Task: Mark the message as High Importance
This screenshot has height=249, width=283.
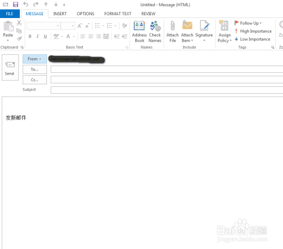Action: click(253, 31)
